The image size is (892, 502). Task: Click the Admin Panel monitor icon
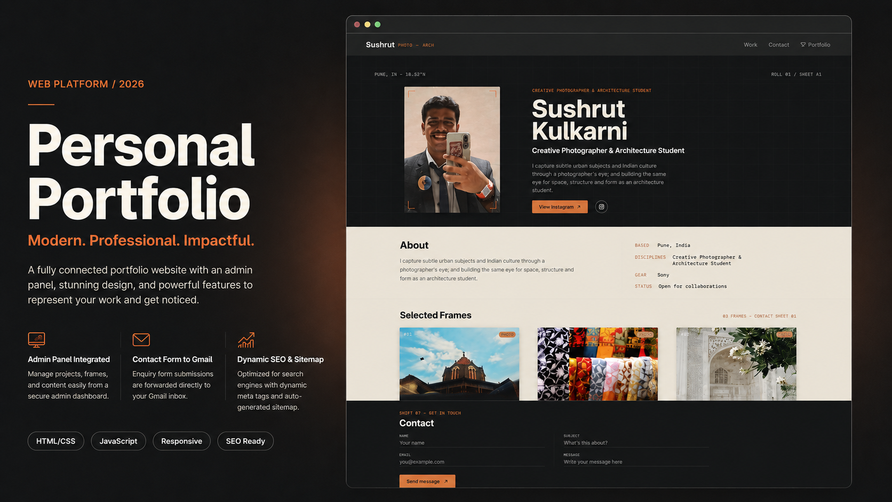36,339
